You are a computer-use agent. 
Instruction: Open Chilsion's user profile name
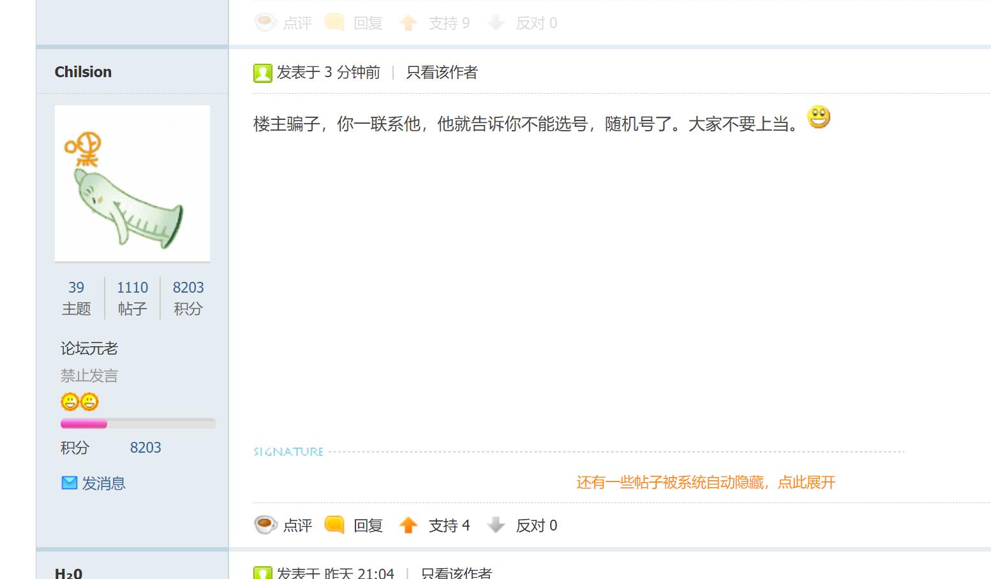pyautogui.click(x=83, y=72)
